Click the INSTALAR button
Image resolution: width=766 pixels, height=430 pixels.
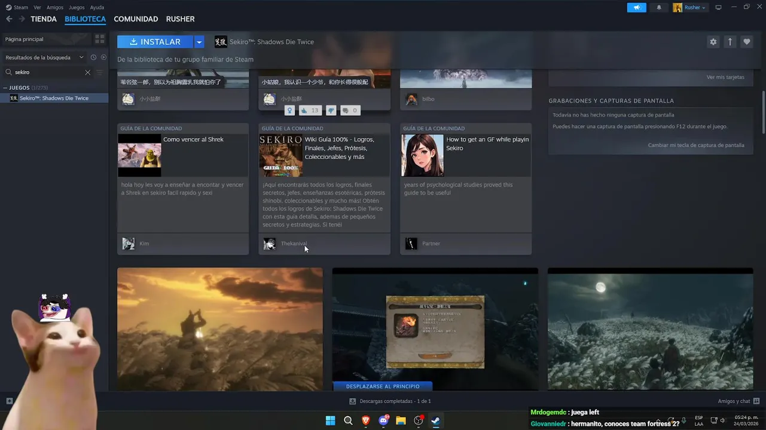click(x=155, y=42)
